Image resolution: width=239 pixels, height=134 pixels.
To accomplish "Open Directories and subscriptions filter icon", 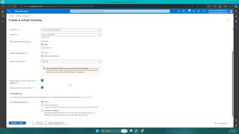I will [184, 11].
